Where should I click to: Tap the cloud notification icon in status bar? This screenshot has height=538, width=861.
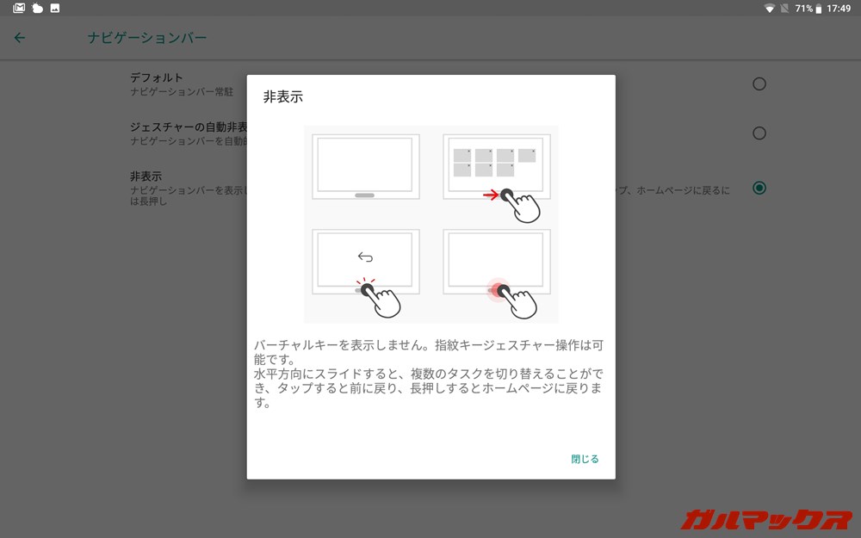click(37, 9)
